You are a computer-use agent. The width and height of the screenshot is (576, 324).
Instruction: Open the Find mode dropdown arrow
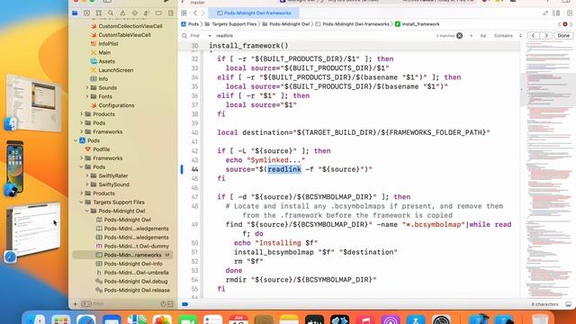click(210, 36)
